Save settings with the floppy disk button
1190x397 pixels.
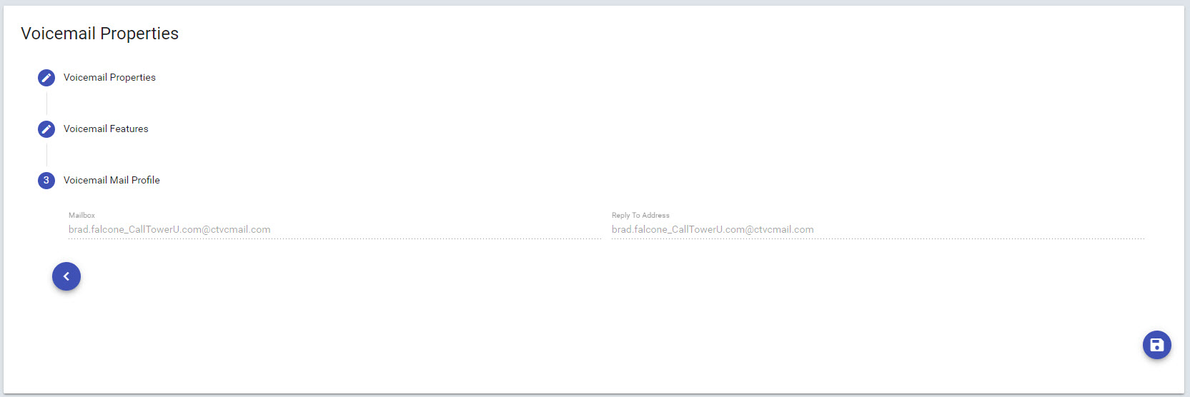(1156, 345)
